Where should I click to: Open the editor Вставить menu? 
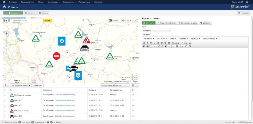(x=162, y=38)
